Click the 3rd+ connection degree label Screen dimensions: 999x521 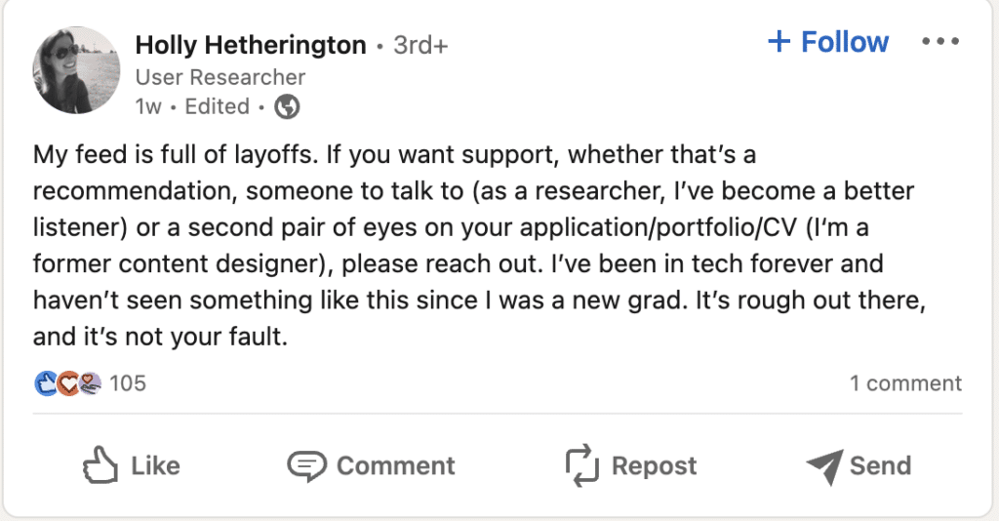pyautogui.click(x=420, y=45)
